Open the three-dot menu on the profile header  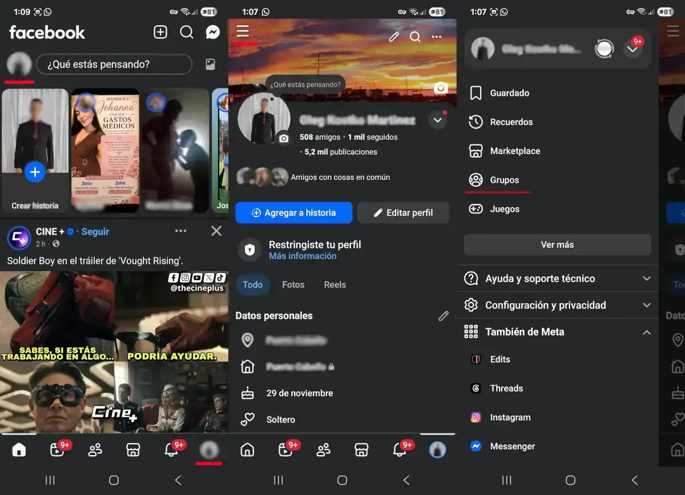pos(437,37)
